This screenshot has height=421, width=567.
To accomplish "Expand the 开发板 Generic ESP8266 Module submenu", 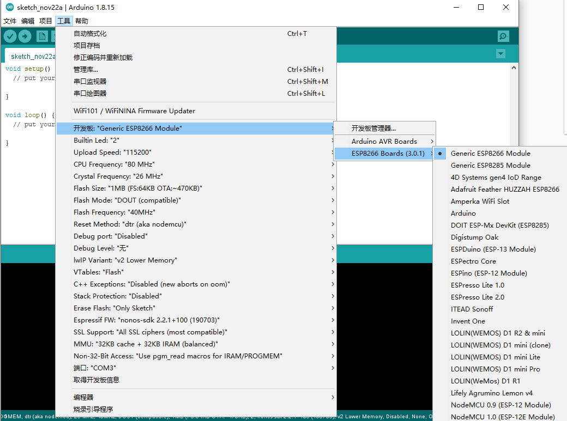I will (x=196, y=129).
